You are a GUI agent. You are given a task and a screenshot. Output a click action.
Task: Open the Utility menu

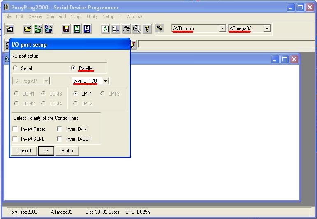[x=92, y=16]
